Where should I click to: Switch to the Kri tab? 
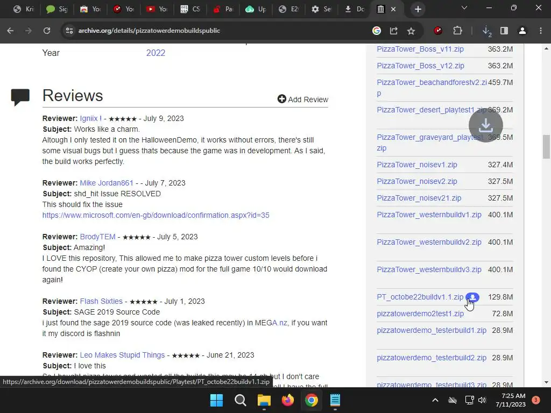click(23, 9)
